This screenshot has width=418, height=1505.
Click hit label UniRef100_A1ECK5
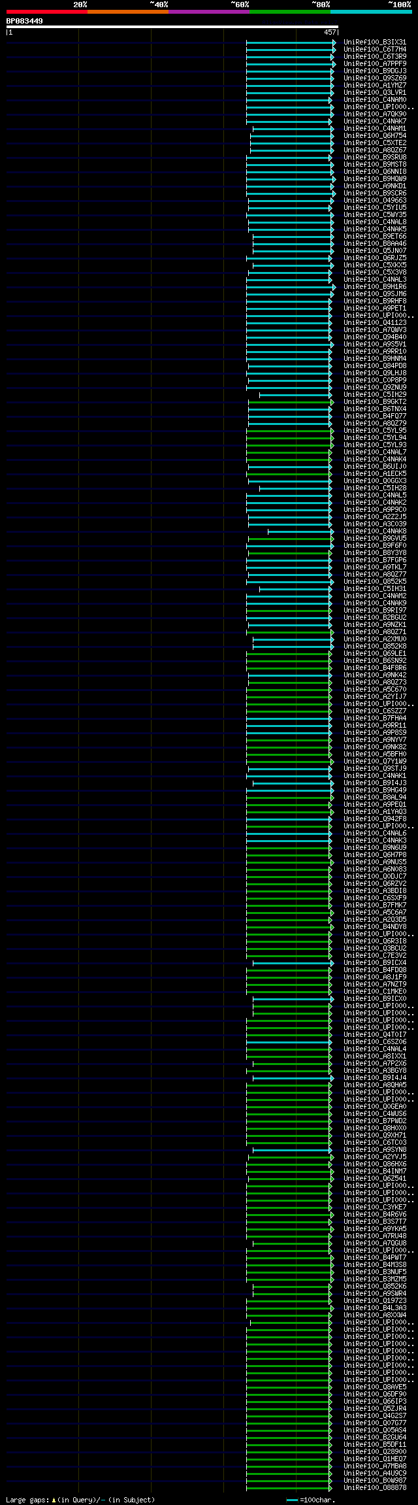[x=375, y=474]
